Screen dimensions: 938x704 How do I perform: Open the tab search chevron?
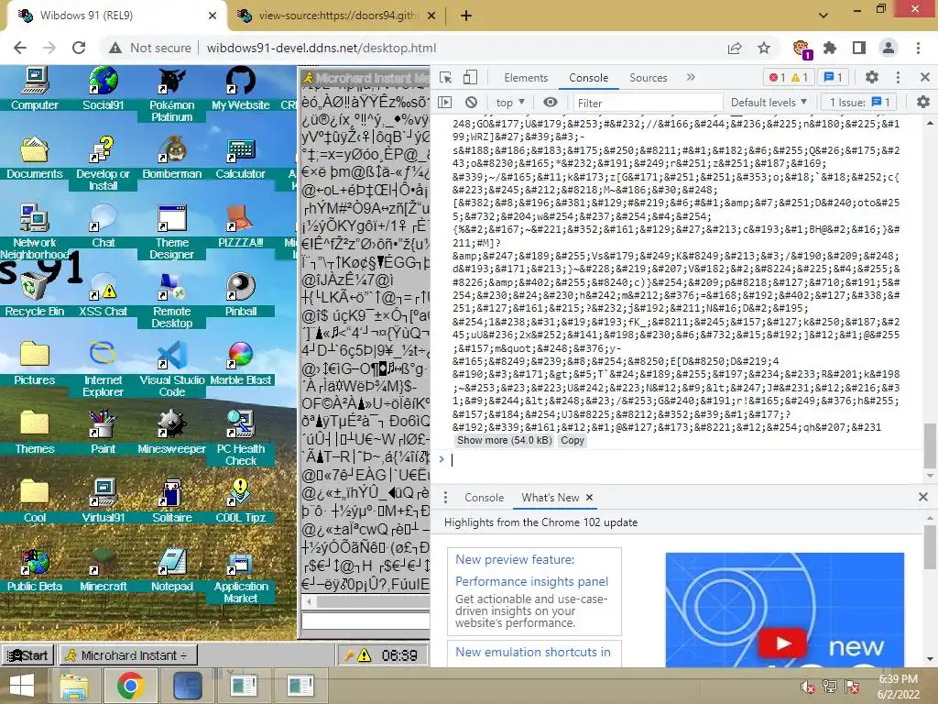pos(823,15)
